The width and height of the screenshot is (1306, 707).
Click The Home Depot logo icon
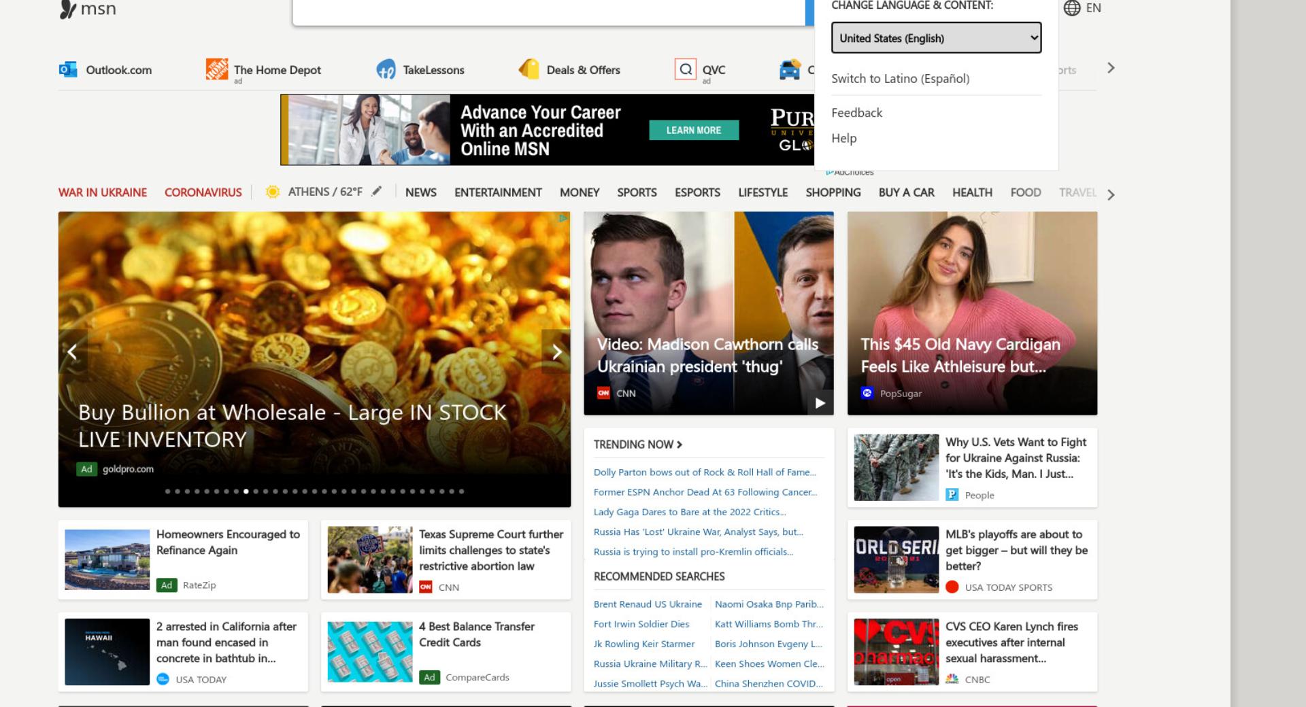(x=217, y=69)
